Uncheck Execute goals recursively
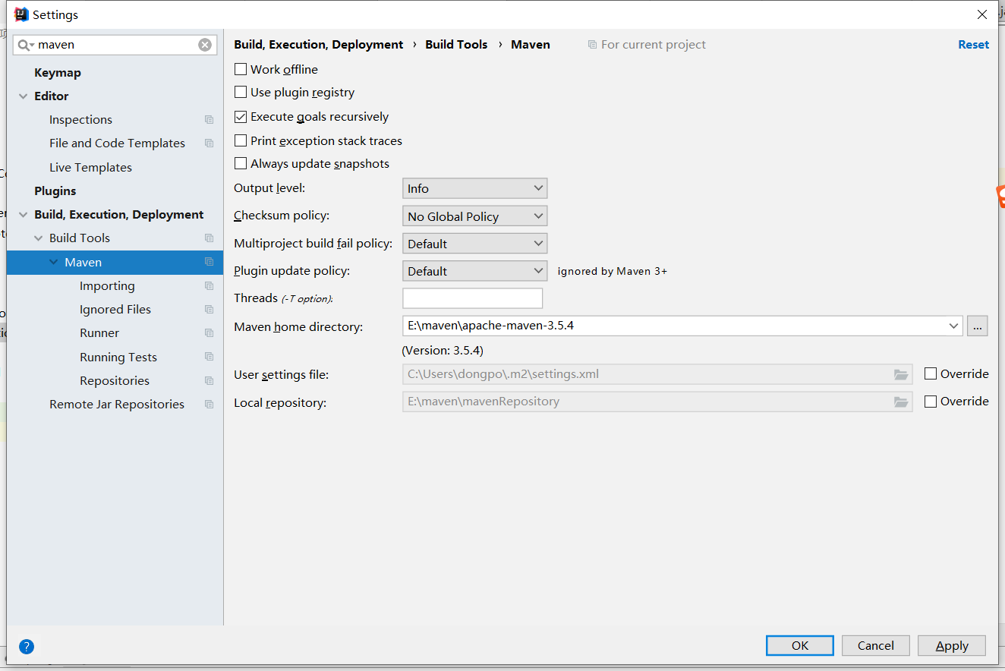1005x671 pixels. (x=241, y=117)
